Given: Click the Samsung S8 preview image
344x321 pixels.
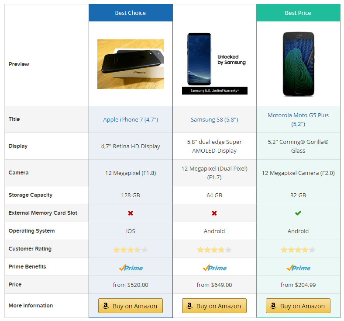Looking at the screenshot, I should click(214, 64).
